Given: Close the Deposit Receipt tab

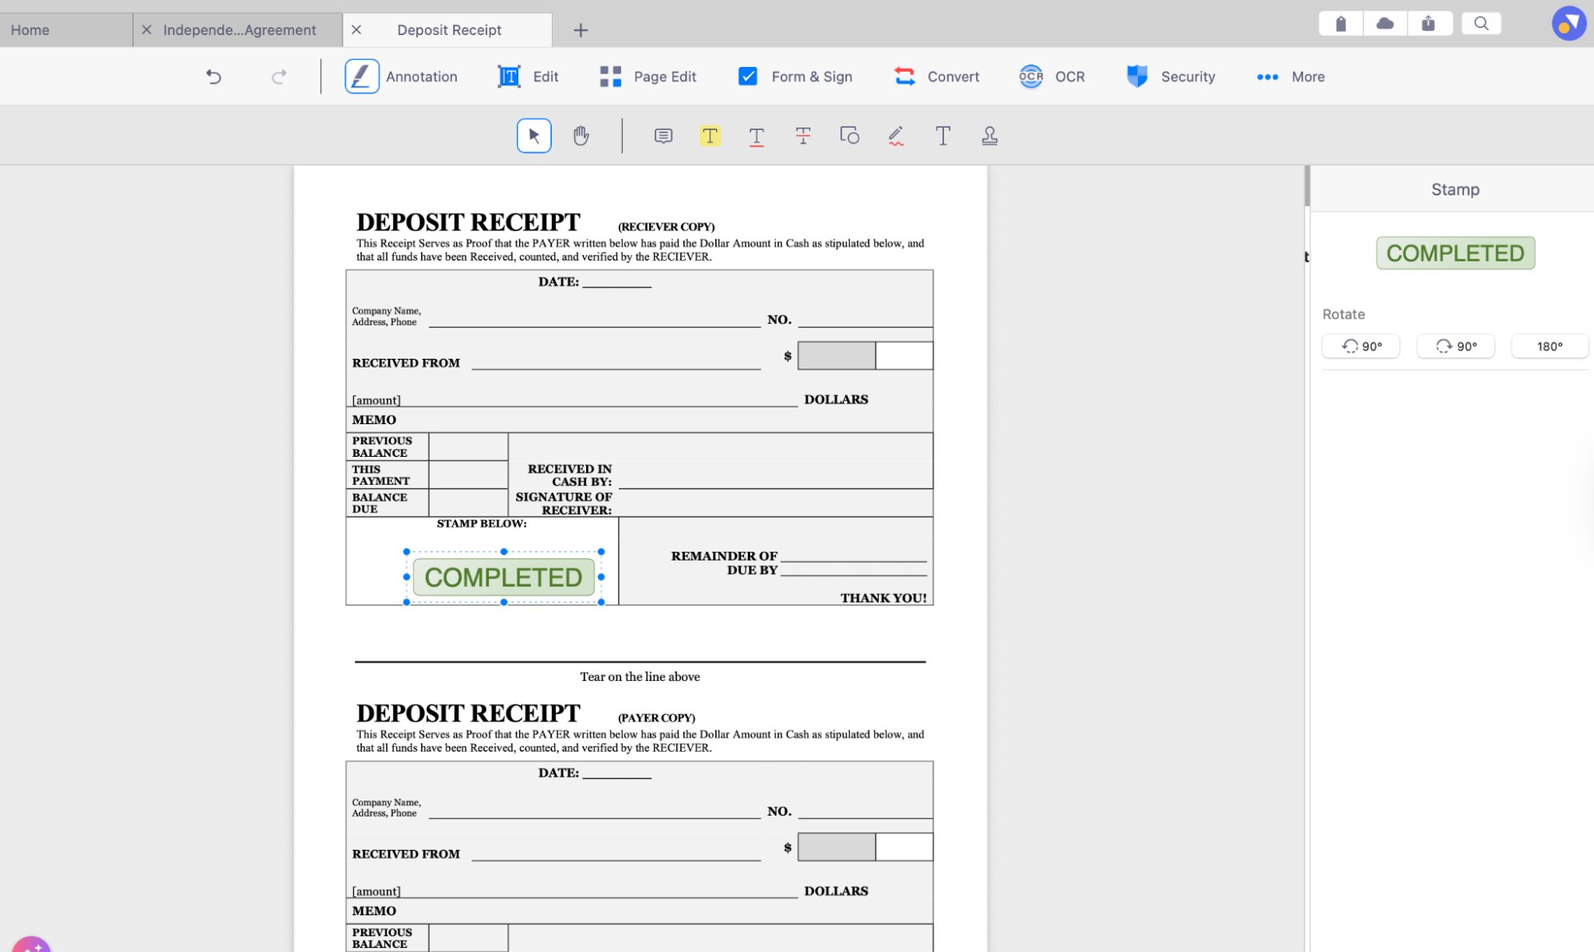Looking at the screenshot, I should tap(356, 30).
